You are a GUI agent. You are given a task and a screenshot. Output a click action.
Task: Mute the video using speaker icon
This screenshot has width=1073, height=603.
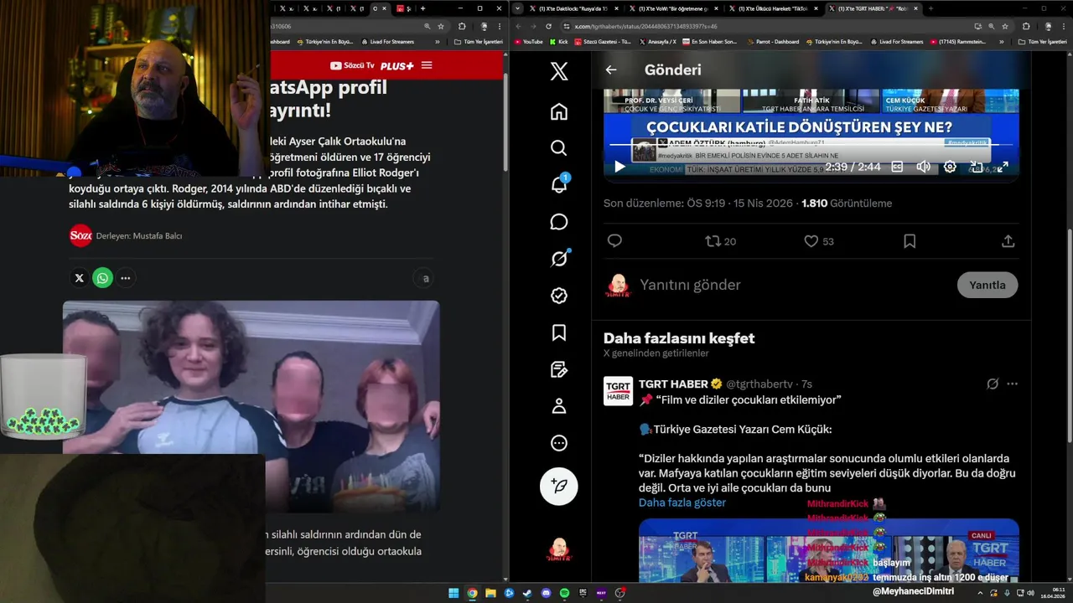[923, 167]
